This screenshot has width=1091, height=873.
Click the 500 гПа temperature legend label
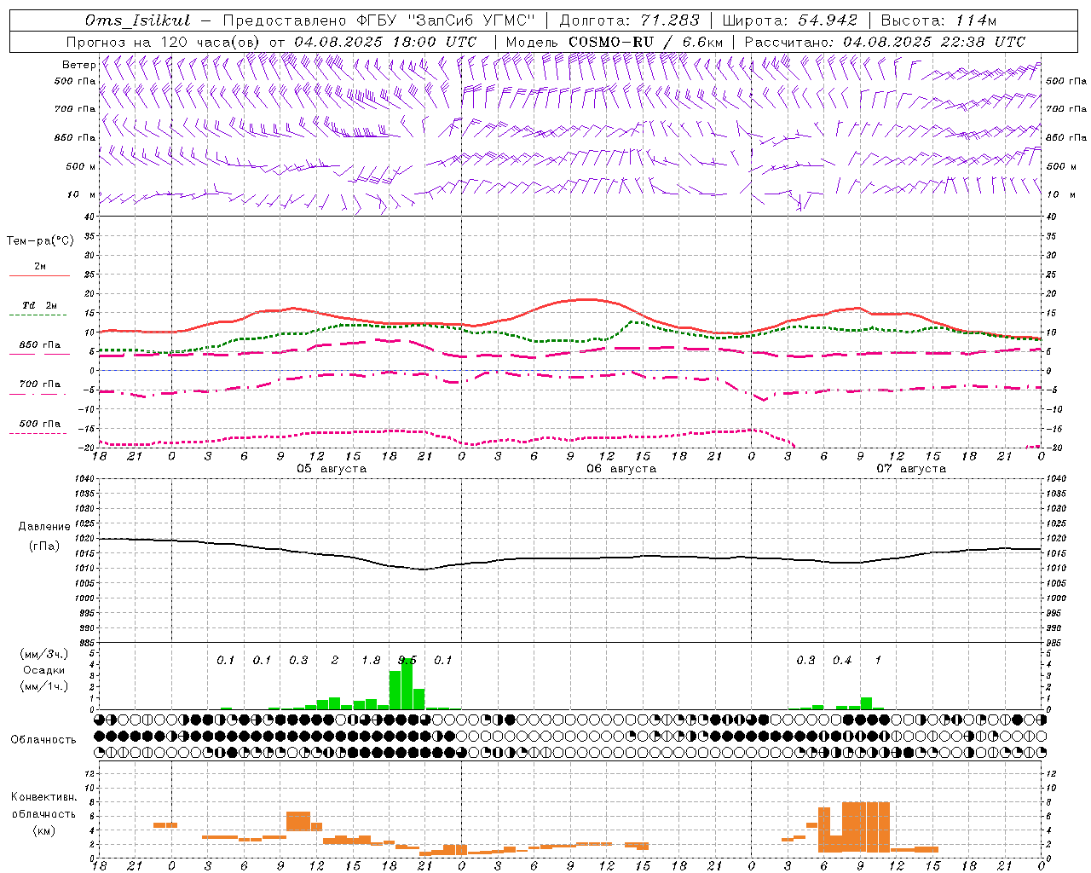39,424
